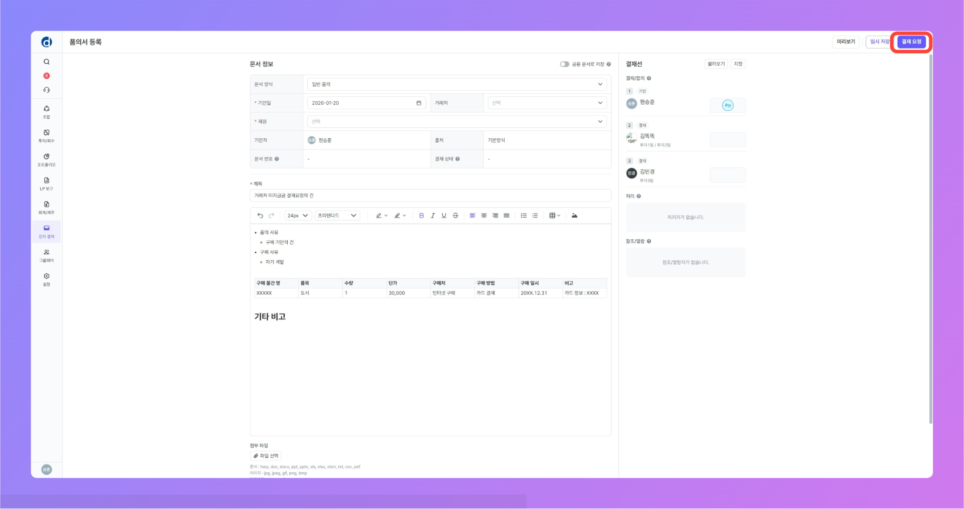Click help icon beside 문서 번호

click(x=277, y=159)
